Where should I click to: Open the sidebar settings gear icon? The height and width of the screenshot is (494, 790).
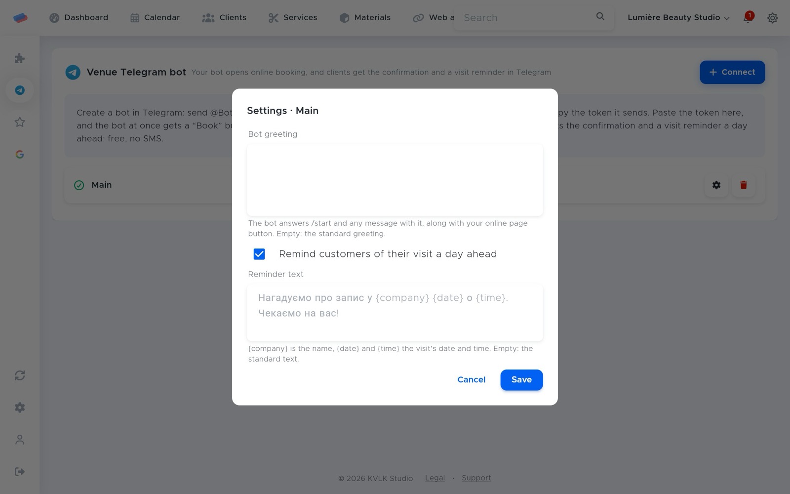coord(20,408)
